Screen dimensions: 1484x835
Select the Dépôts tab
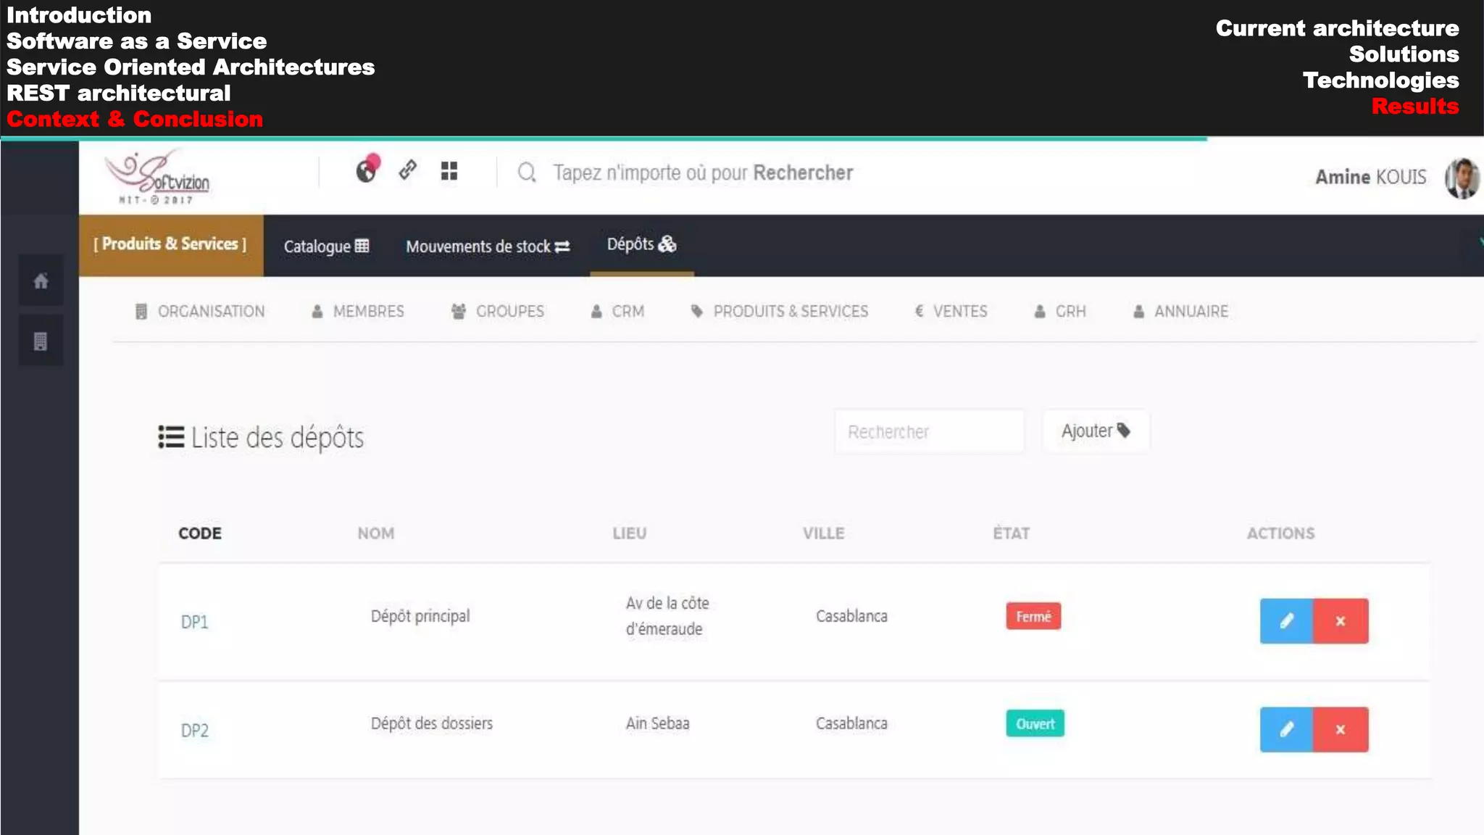point(641,245)
